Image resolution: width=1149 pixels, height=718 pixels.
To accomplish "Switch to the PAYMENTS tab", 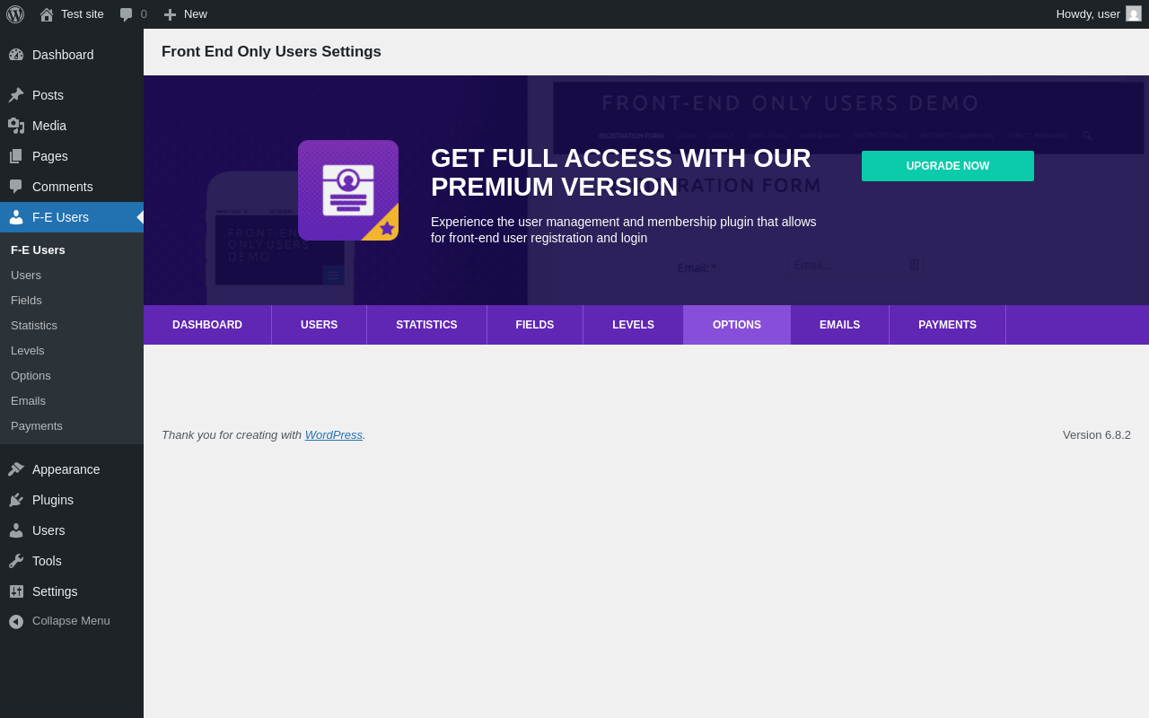I will tap(948, 325).
